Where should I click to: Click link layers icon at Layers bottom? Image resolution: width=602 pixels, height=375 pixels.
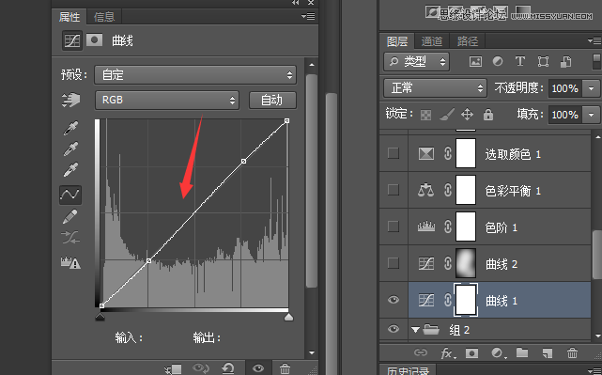point(421,352)
